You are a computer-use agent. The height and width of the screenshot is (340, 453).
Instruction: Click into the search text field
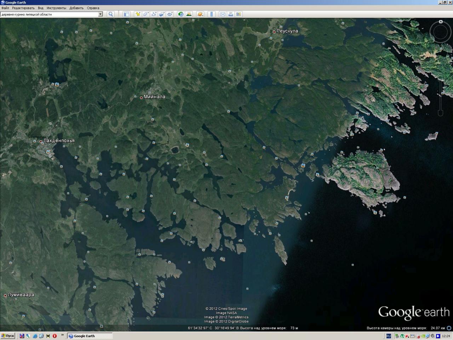pyautogui.click(x=49, y=14)
